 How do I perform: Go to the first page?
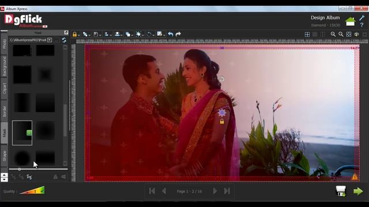click(x=152, y=191)
